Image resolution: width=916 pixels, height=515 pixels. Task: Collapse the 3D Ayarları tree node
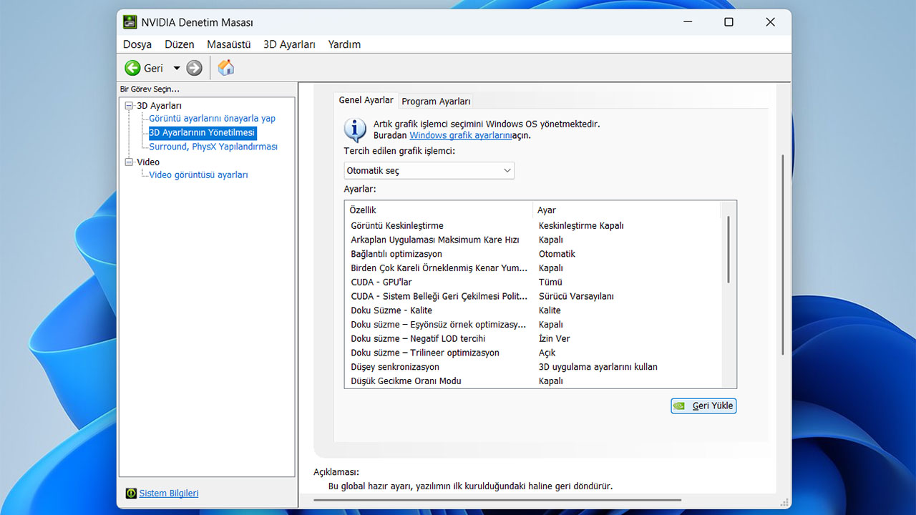[130, 106]
